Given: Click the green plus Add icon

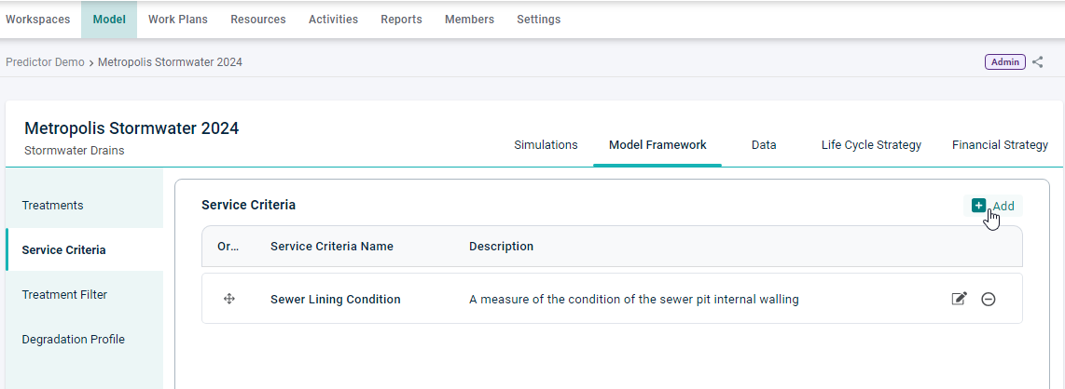Looking at the screenshot, I should click(x=978, y=206).
